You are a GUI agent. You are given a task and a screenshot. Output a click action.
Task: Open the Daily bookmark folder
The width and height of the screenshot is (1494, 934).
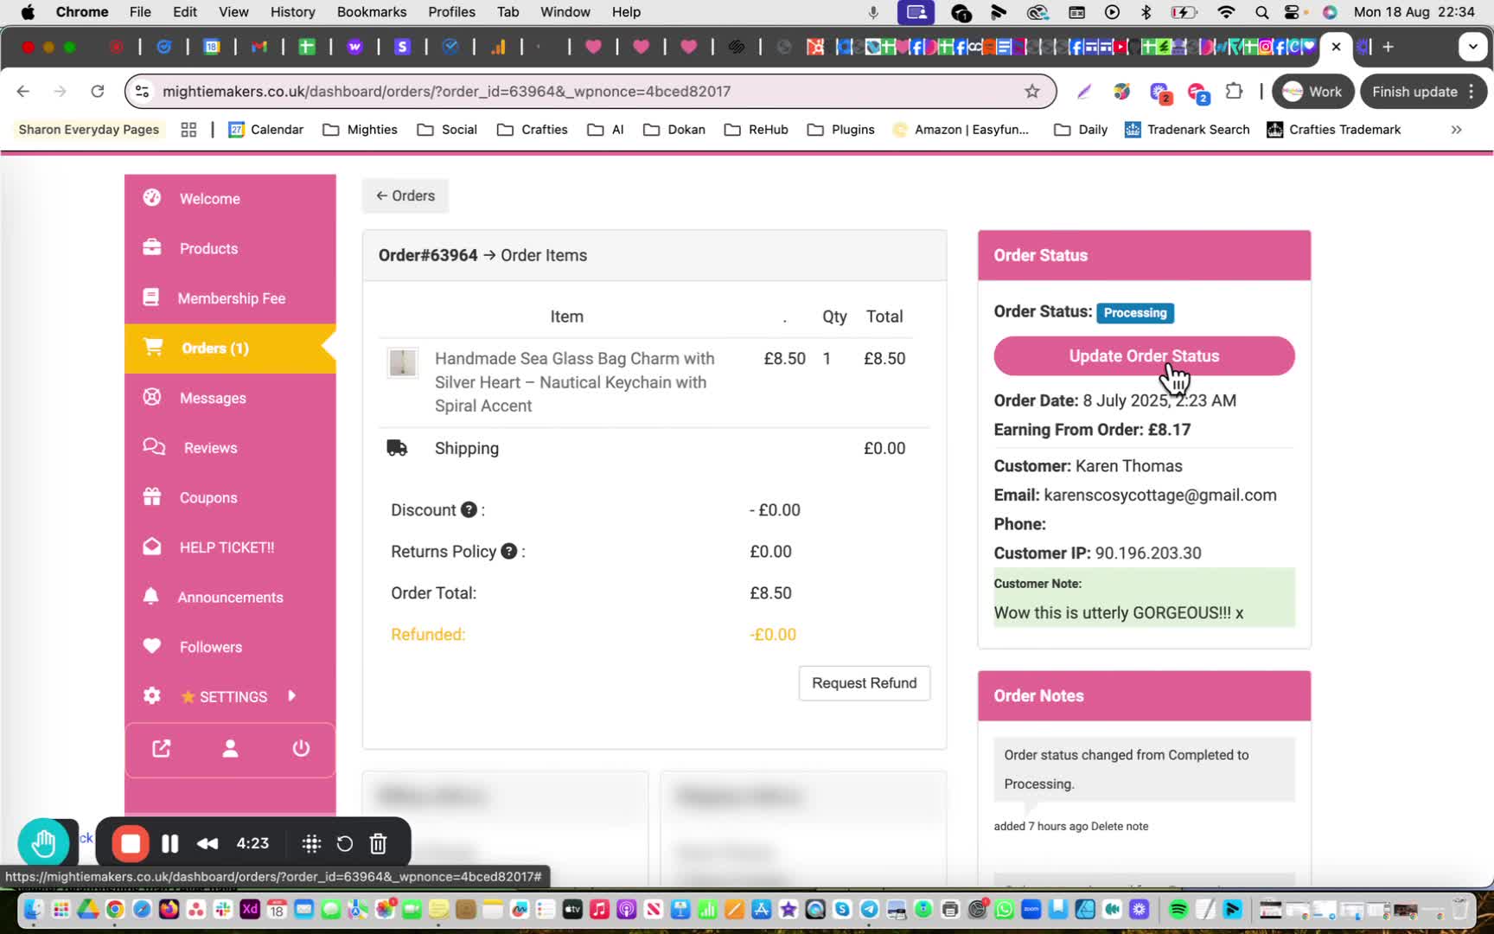(1081, 130)
